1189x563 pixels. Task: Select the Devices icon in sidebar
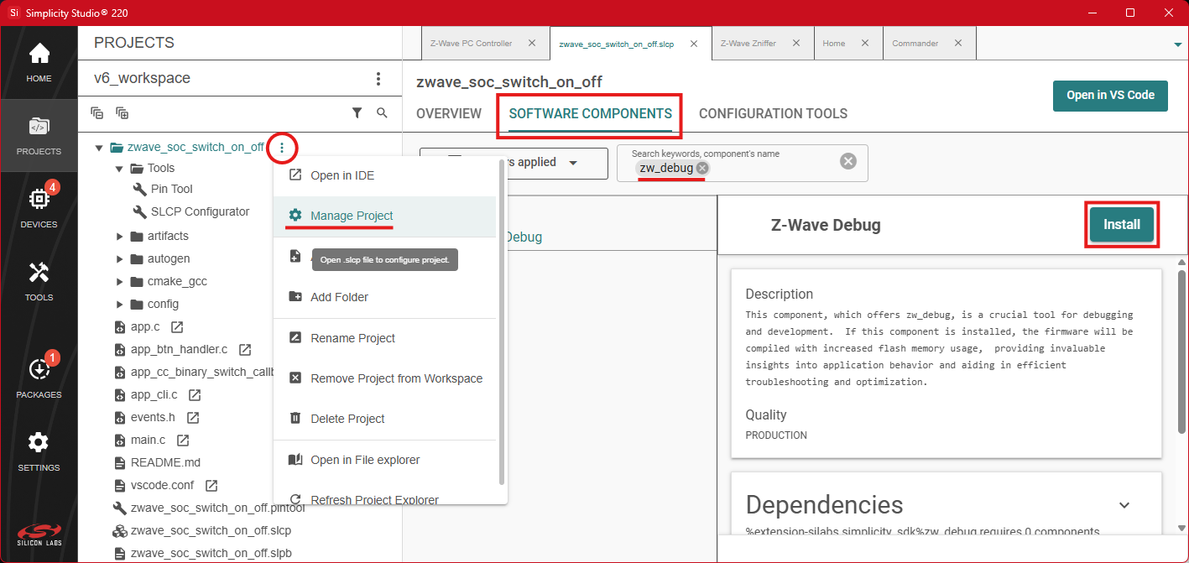[x=39, y=204]
